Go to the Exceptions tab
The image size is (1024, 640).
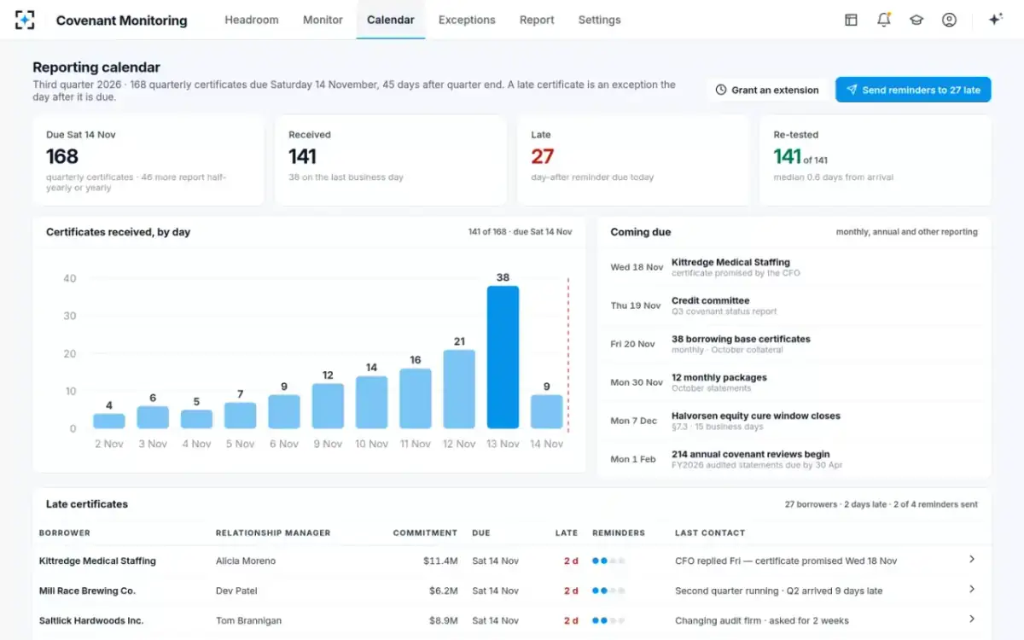(x=467, y=20)
